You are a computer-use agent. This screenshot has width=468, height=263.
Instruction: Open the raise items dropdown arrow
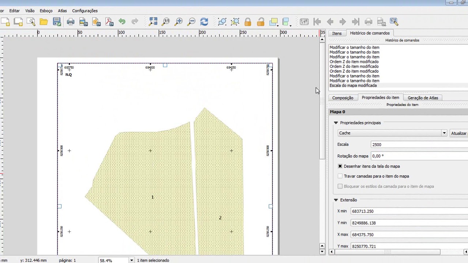[278, 25]
